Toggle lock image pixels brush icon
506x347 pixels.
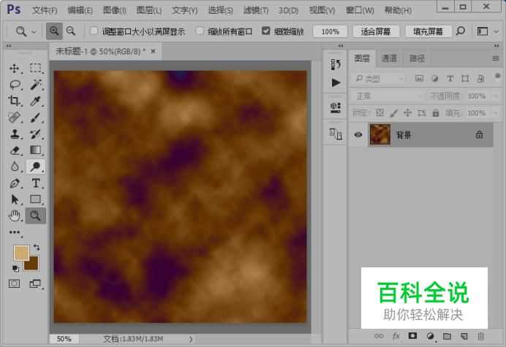(x=393, y=113)
